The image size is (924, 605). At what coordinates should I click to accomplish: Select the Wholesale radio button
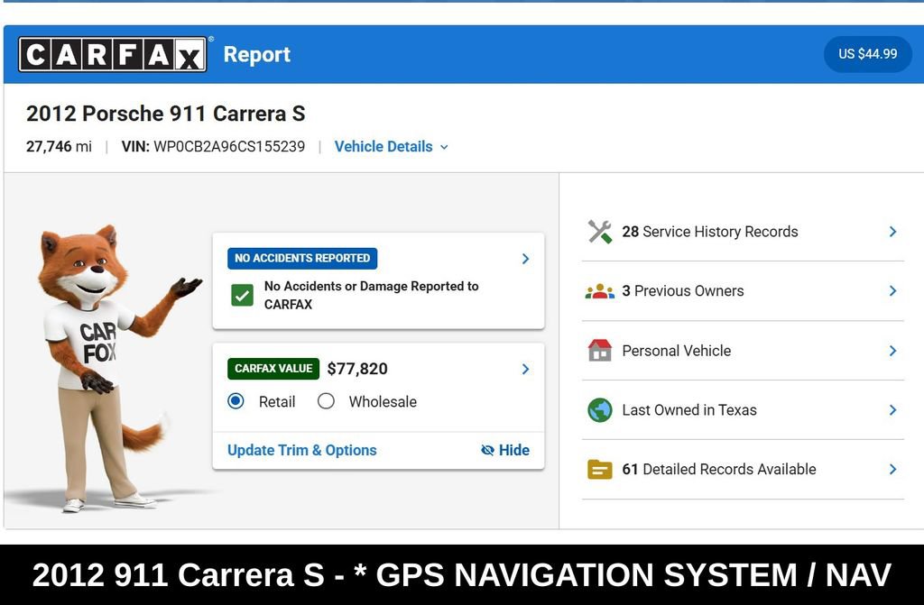click(x=326, y=401)
